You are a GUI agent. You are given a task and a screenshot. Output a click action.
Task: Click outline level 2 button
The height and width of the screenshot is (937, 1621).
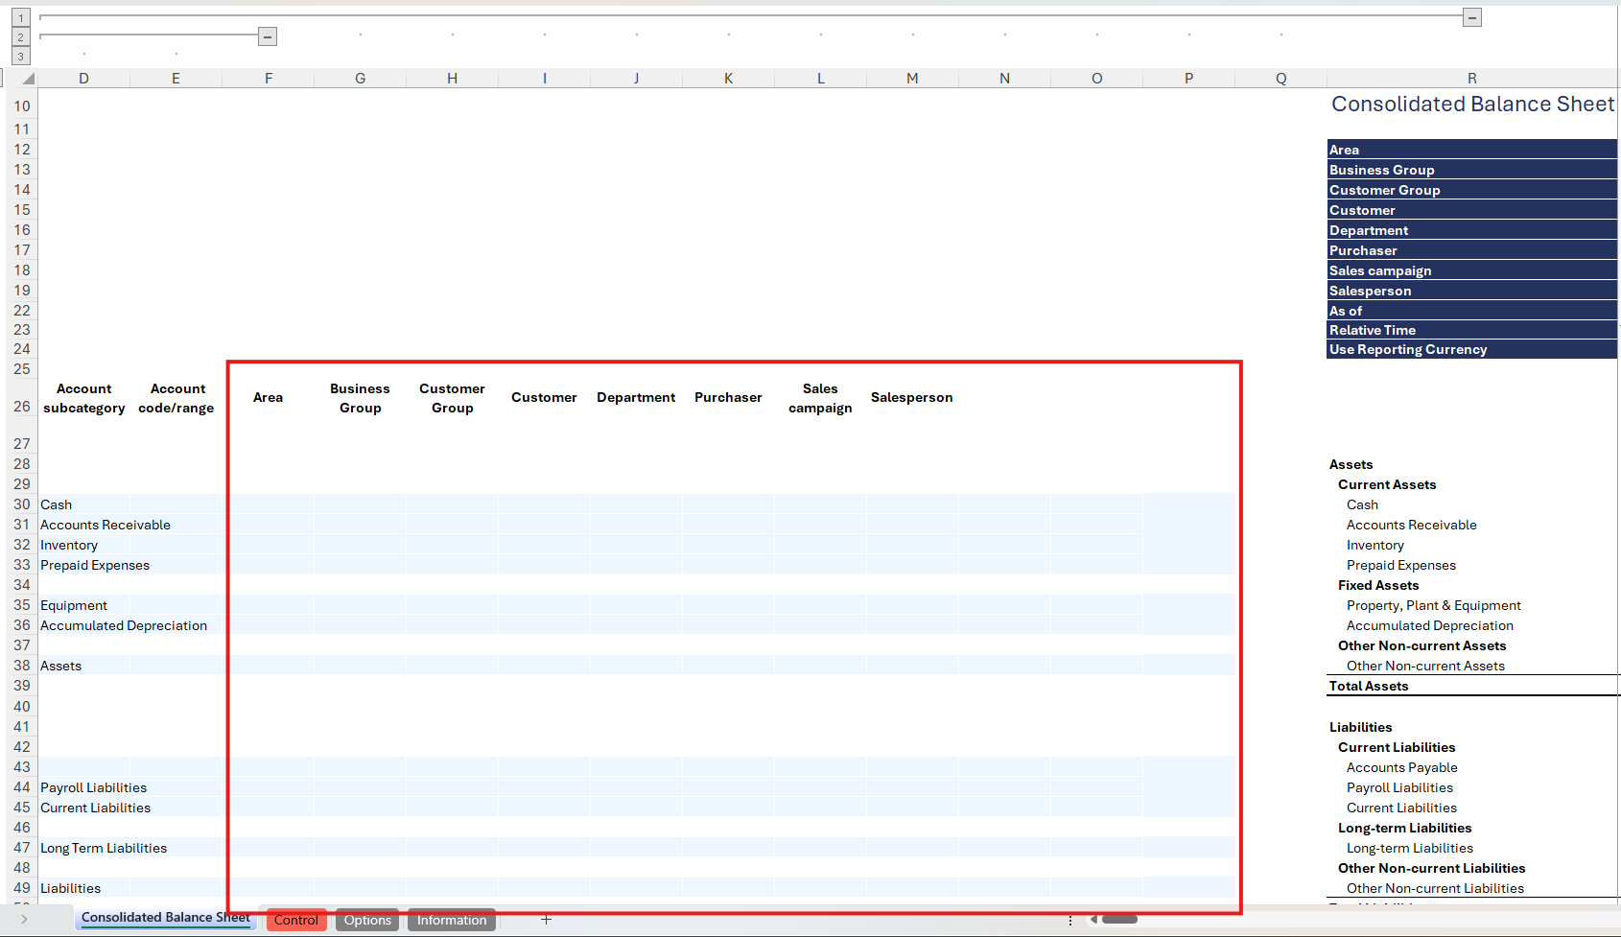(20, 37)
